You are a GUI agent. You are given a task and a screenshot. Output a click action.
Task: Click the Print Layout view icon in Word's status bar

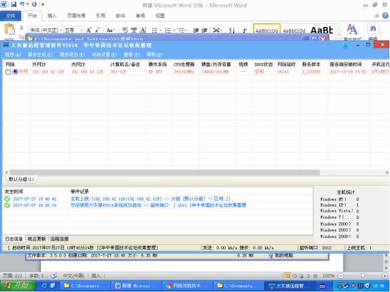(x=287, y=276)
